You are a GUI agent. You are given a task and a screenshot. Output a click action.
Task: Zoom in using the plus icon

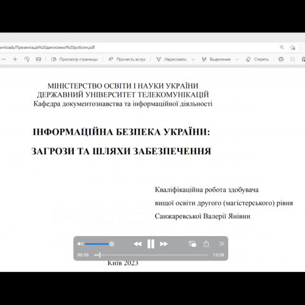click(15, 59)
